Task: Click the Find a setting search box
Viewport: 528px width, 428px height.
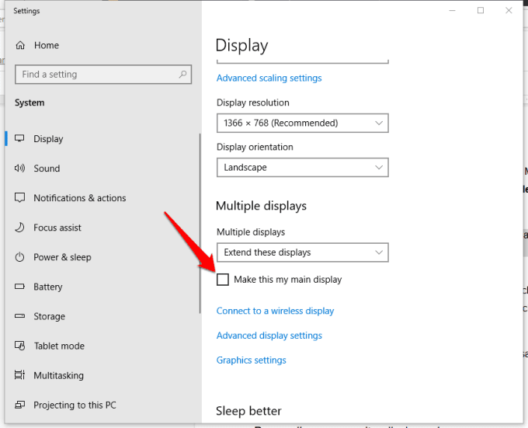Action: [x=97, y=75]
